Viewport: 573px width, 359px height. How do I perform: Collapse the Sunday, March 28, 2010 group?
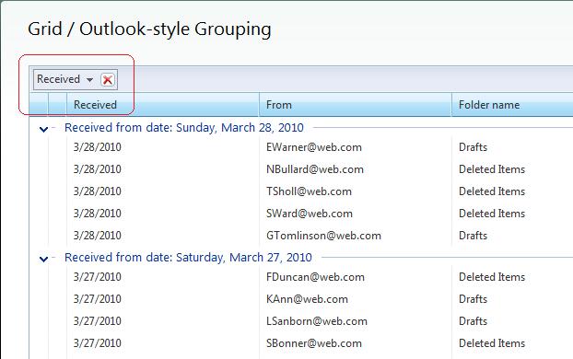pos(43,129)
